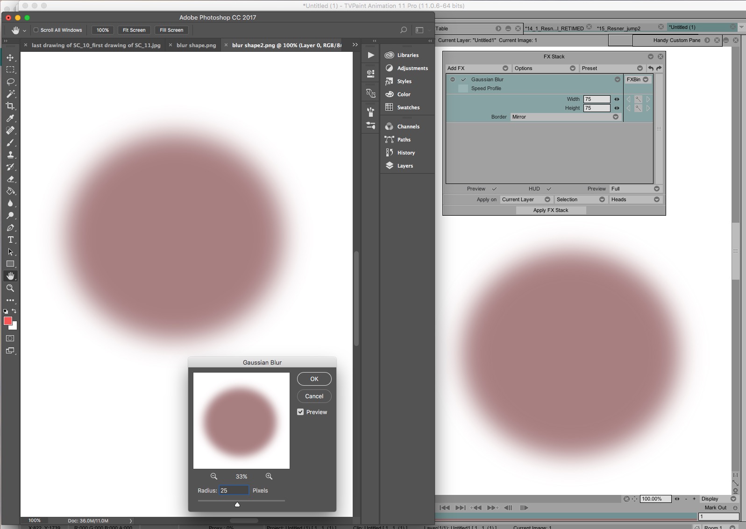The width and height of the screenshot is (746, 529).
Task: Click the Fit Screen button
Action: 134,30
